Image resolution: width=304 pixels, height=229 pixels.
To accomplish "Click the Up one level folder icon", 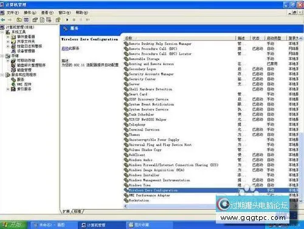I will (x=19, y=20).
